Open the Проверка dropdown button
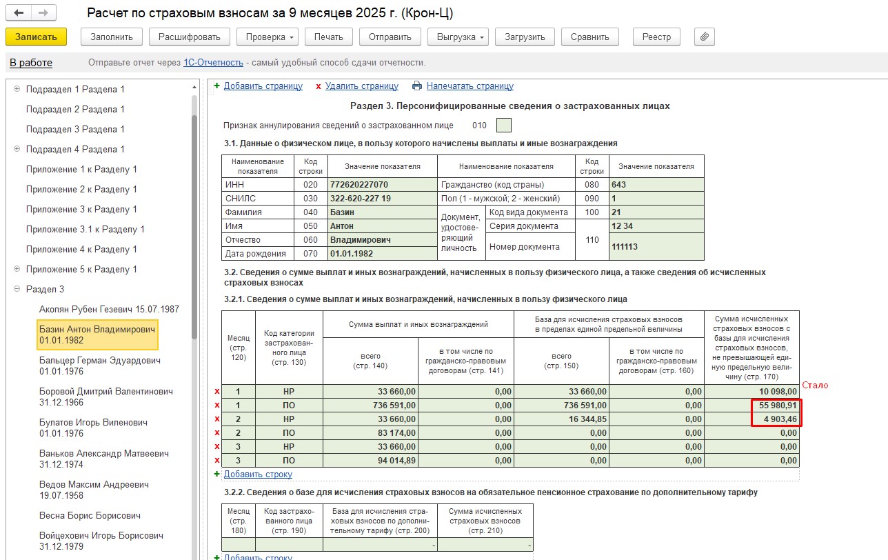 267,37
